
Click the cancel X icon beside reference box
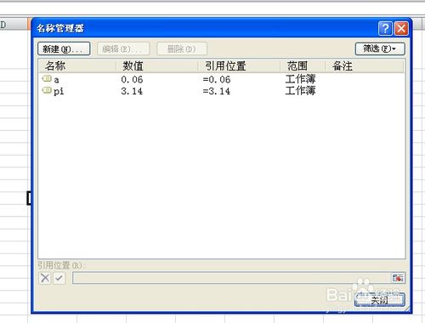coord(45,278)
